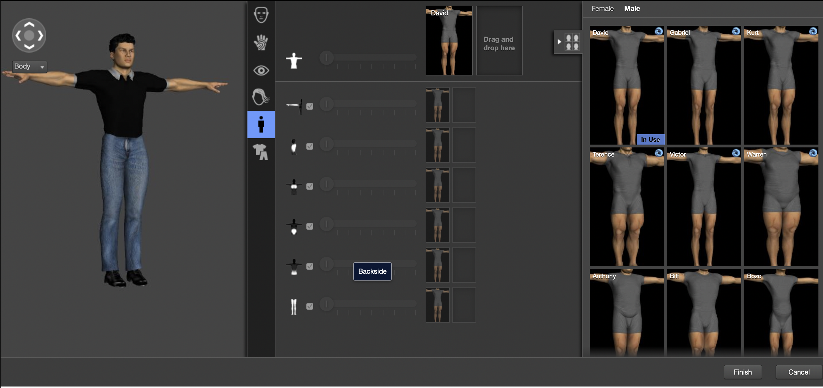Open the Skin/hand texture category
Image resolution: width=823 pixels, height=388 pixels.
(261, 42)
